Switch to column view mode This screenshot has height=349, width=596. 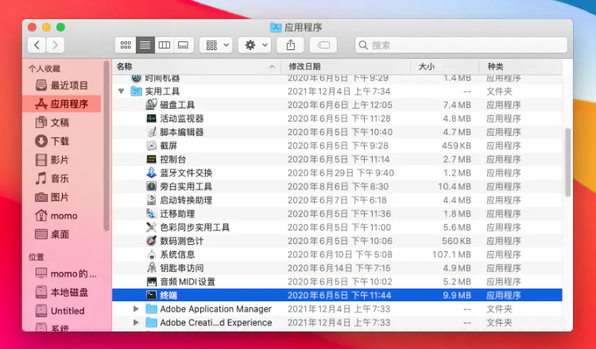(x=164, y=45)
